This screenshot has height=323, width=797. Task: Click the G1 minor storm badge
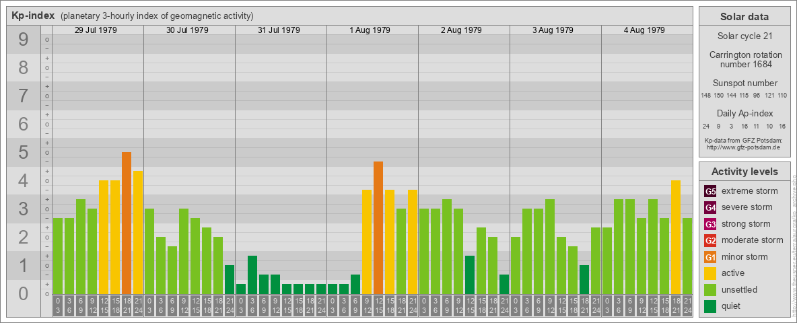pyautogui.click(x=710, y=256)
